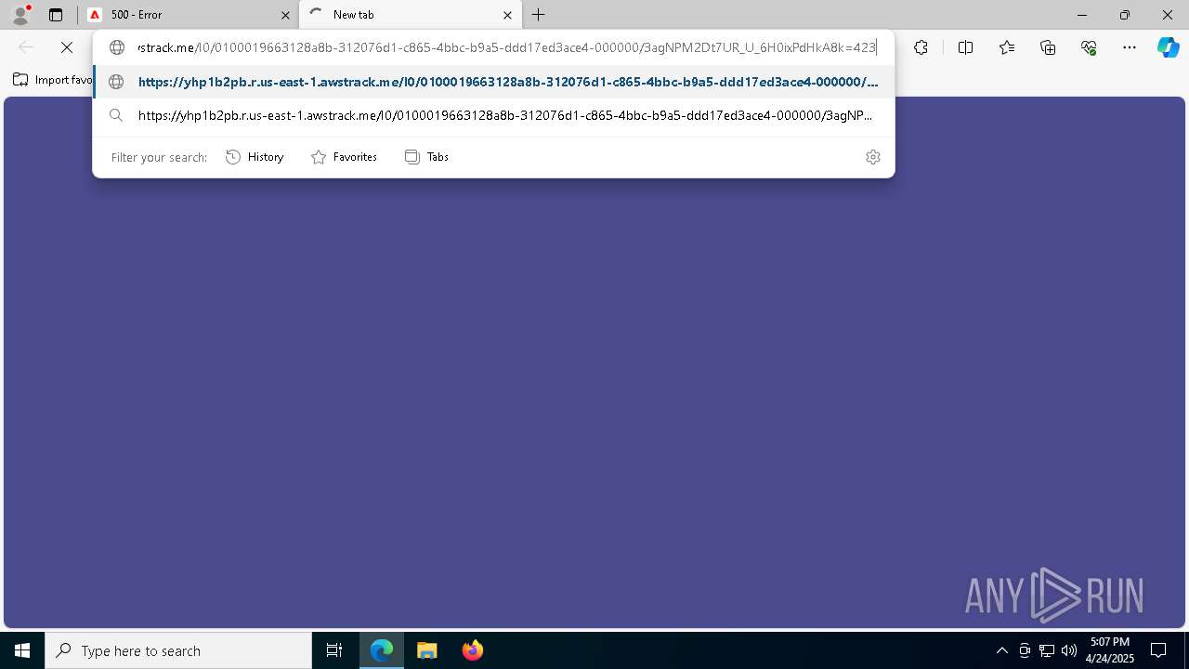This screenshot has width=1189, height=669.
Task: Open the Favorites star menu
Action: [1007, 47]
